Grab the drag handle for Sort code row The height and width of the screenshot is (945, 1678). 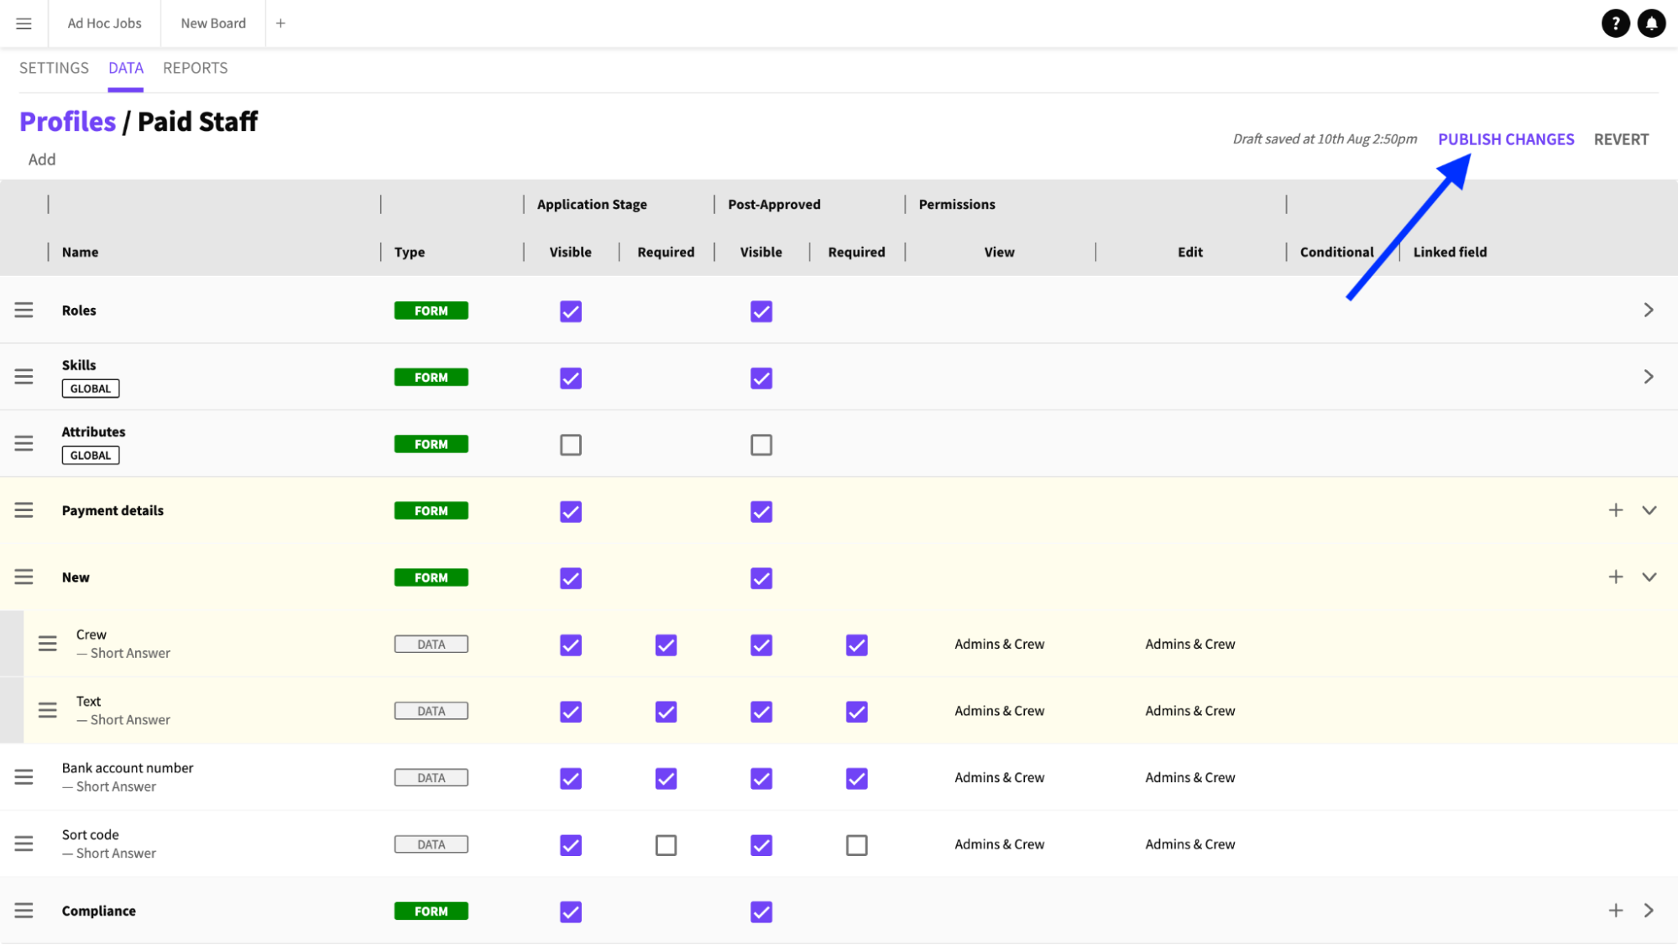pos(24,844)
